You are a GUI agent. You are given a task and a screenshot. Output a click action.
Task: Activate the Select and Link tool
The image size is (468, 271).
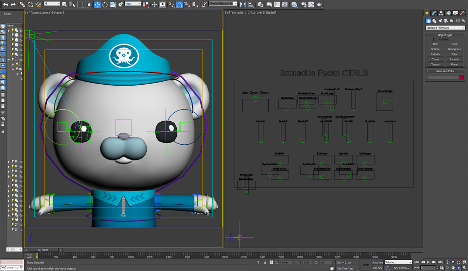click(x=23, y=5)
